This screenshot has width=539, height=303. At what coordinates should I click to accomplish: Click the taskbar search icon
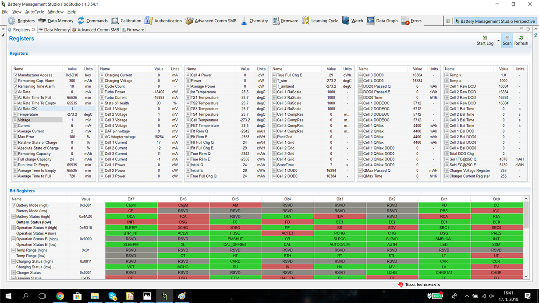click(25, 296)
